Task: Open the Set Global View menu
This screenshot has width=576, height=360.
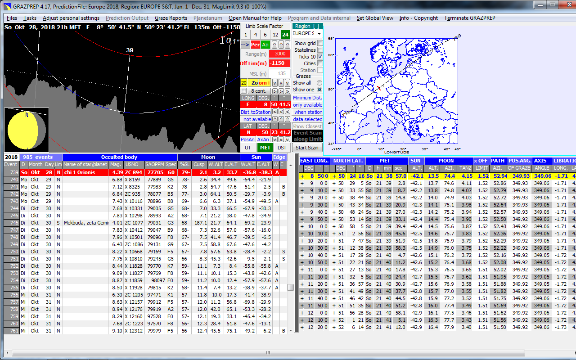Action: 374,18
